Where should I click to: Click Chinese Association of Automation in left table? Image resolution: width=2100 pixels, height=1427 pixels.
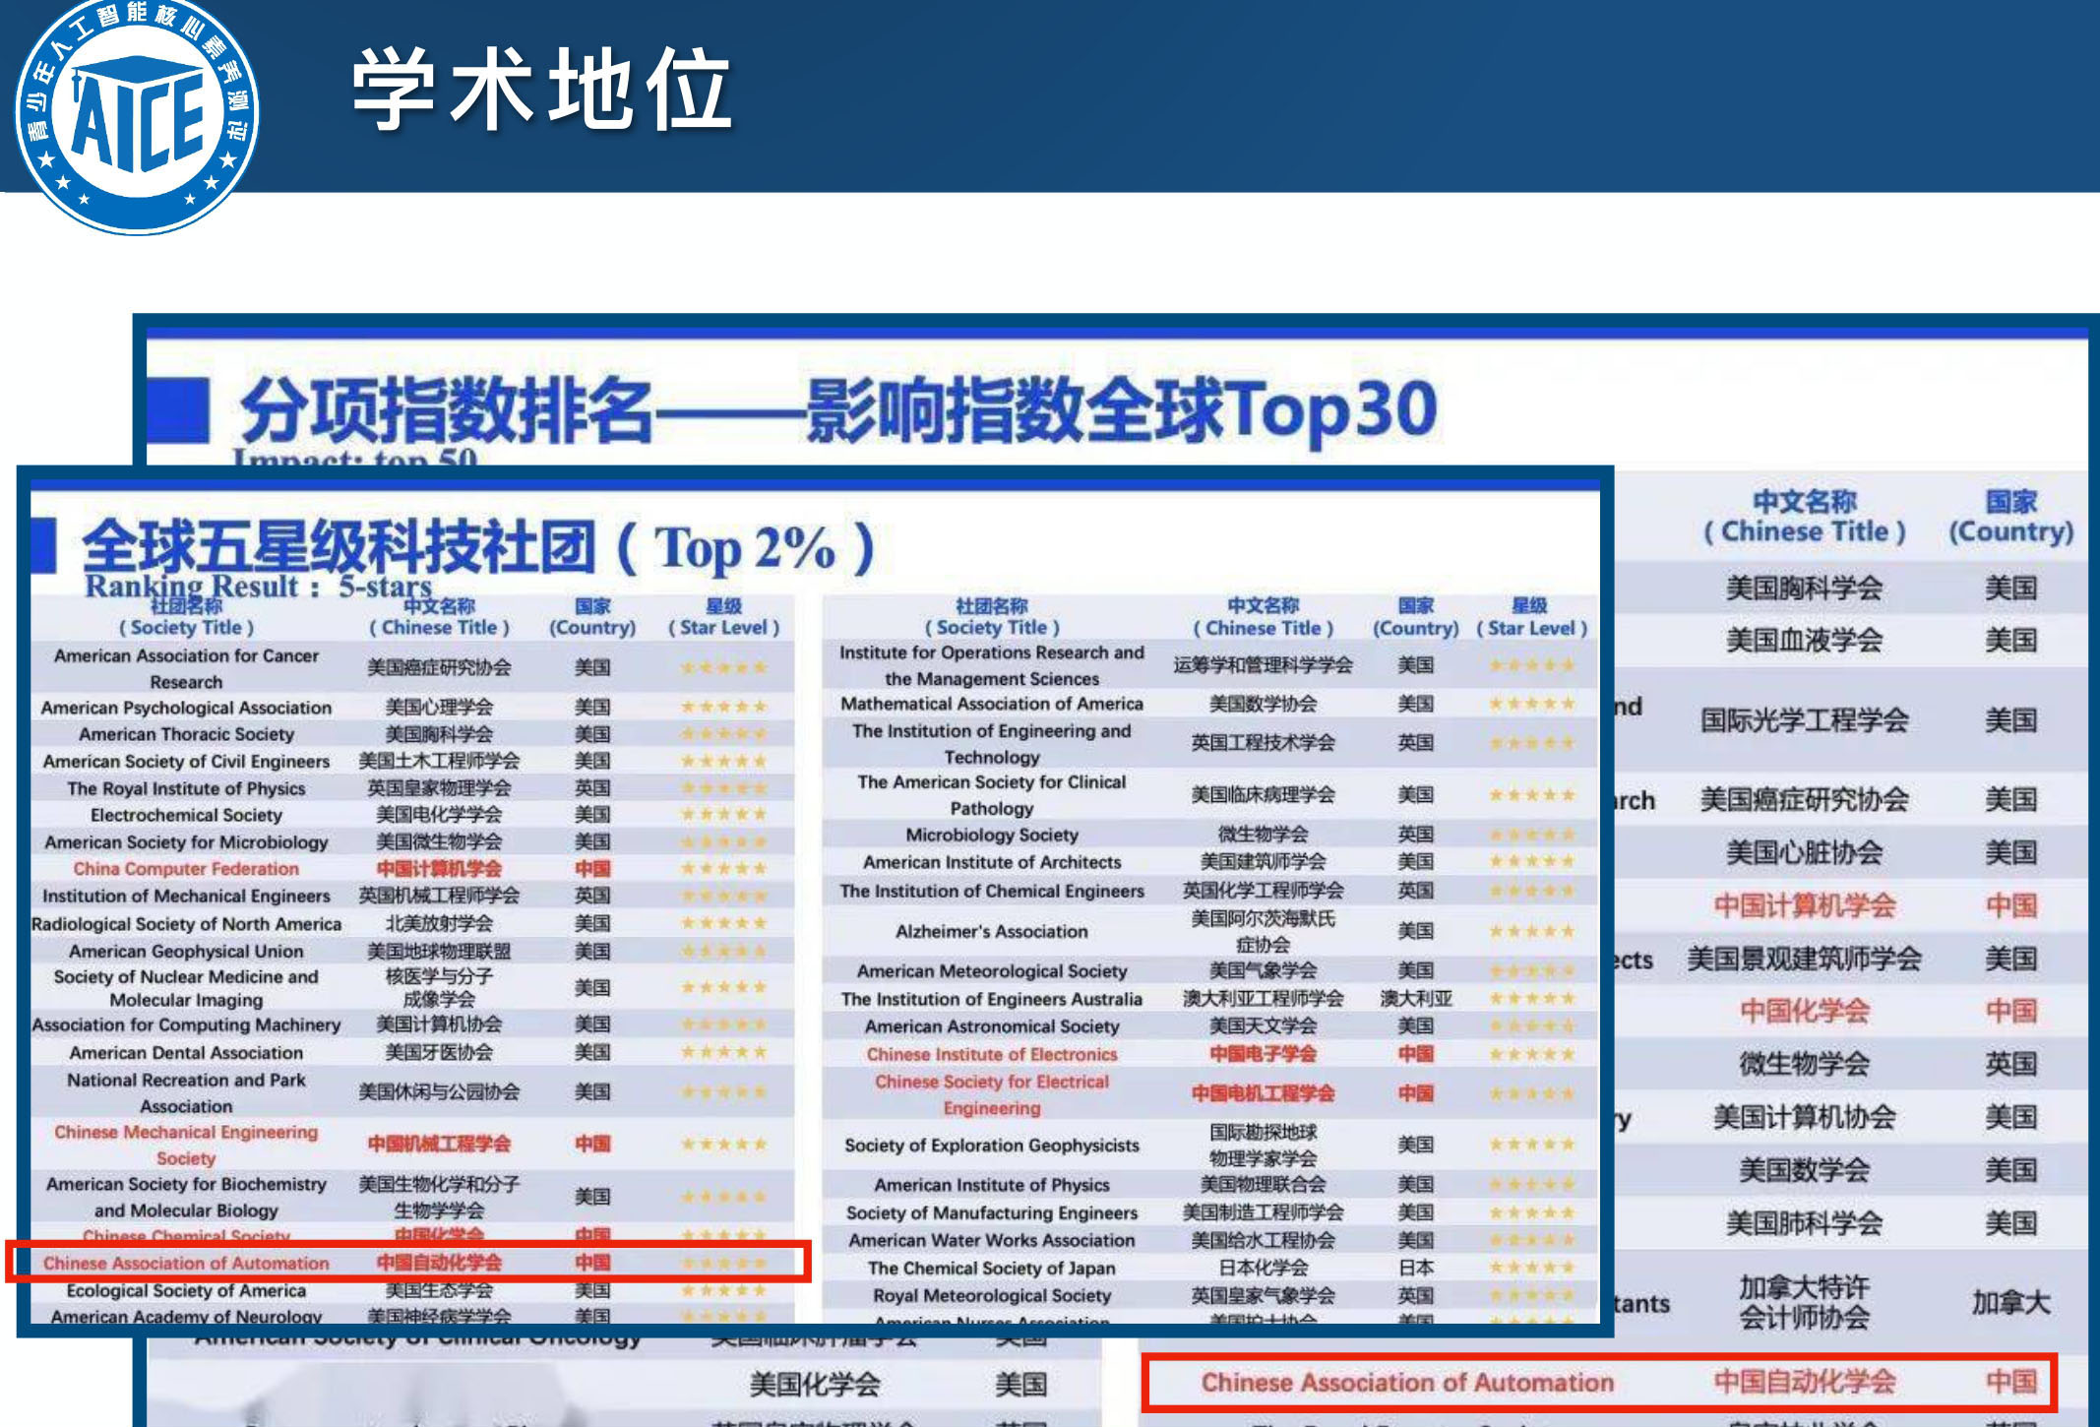[x=186, y=1263]
